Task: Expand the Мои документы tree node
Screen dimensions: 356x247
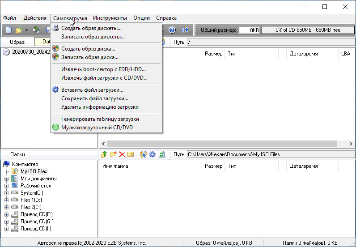Action: [7, 179]
